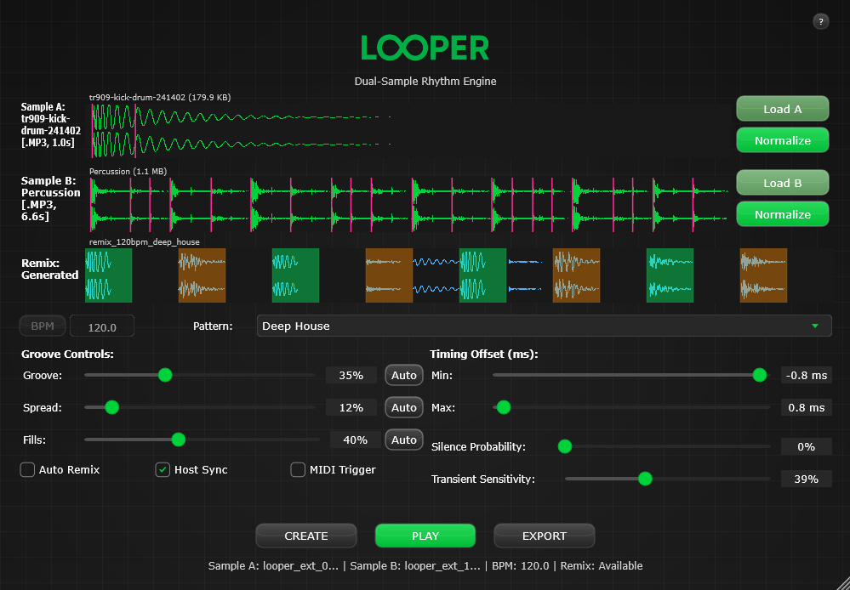This screenshot has height=590, width=850.
Task: Toggle the BPM mode button
Action: 42,326
